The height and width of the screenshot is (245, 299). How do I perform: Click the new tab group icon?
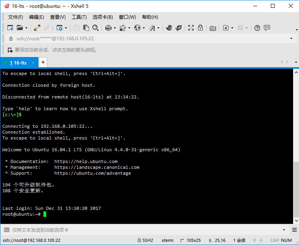click(226, 28)
